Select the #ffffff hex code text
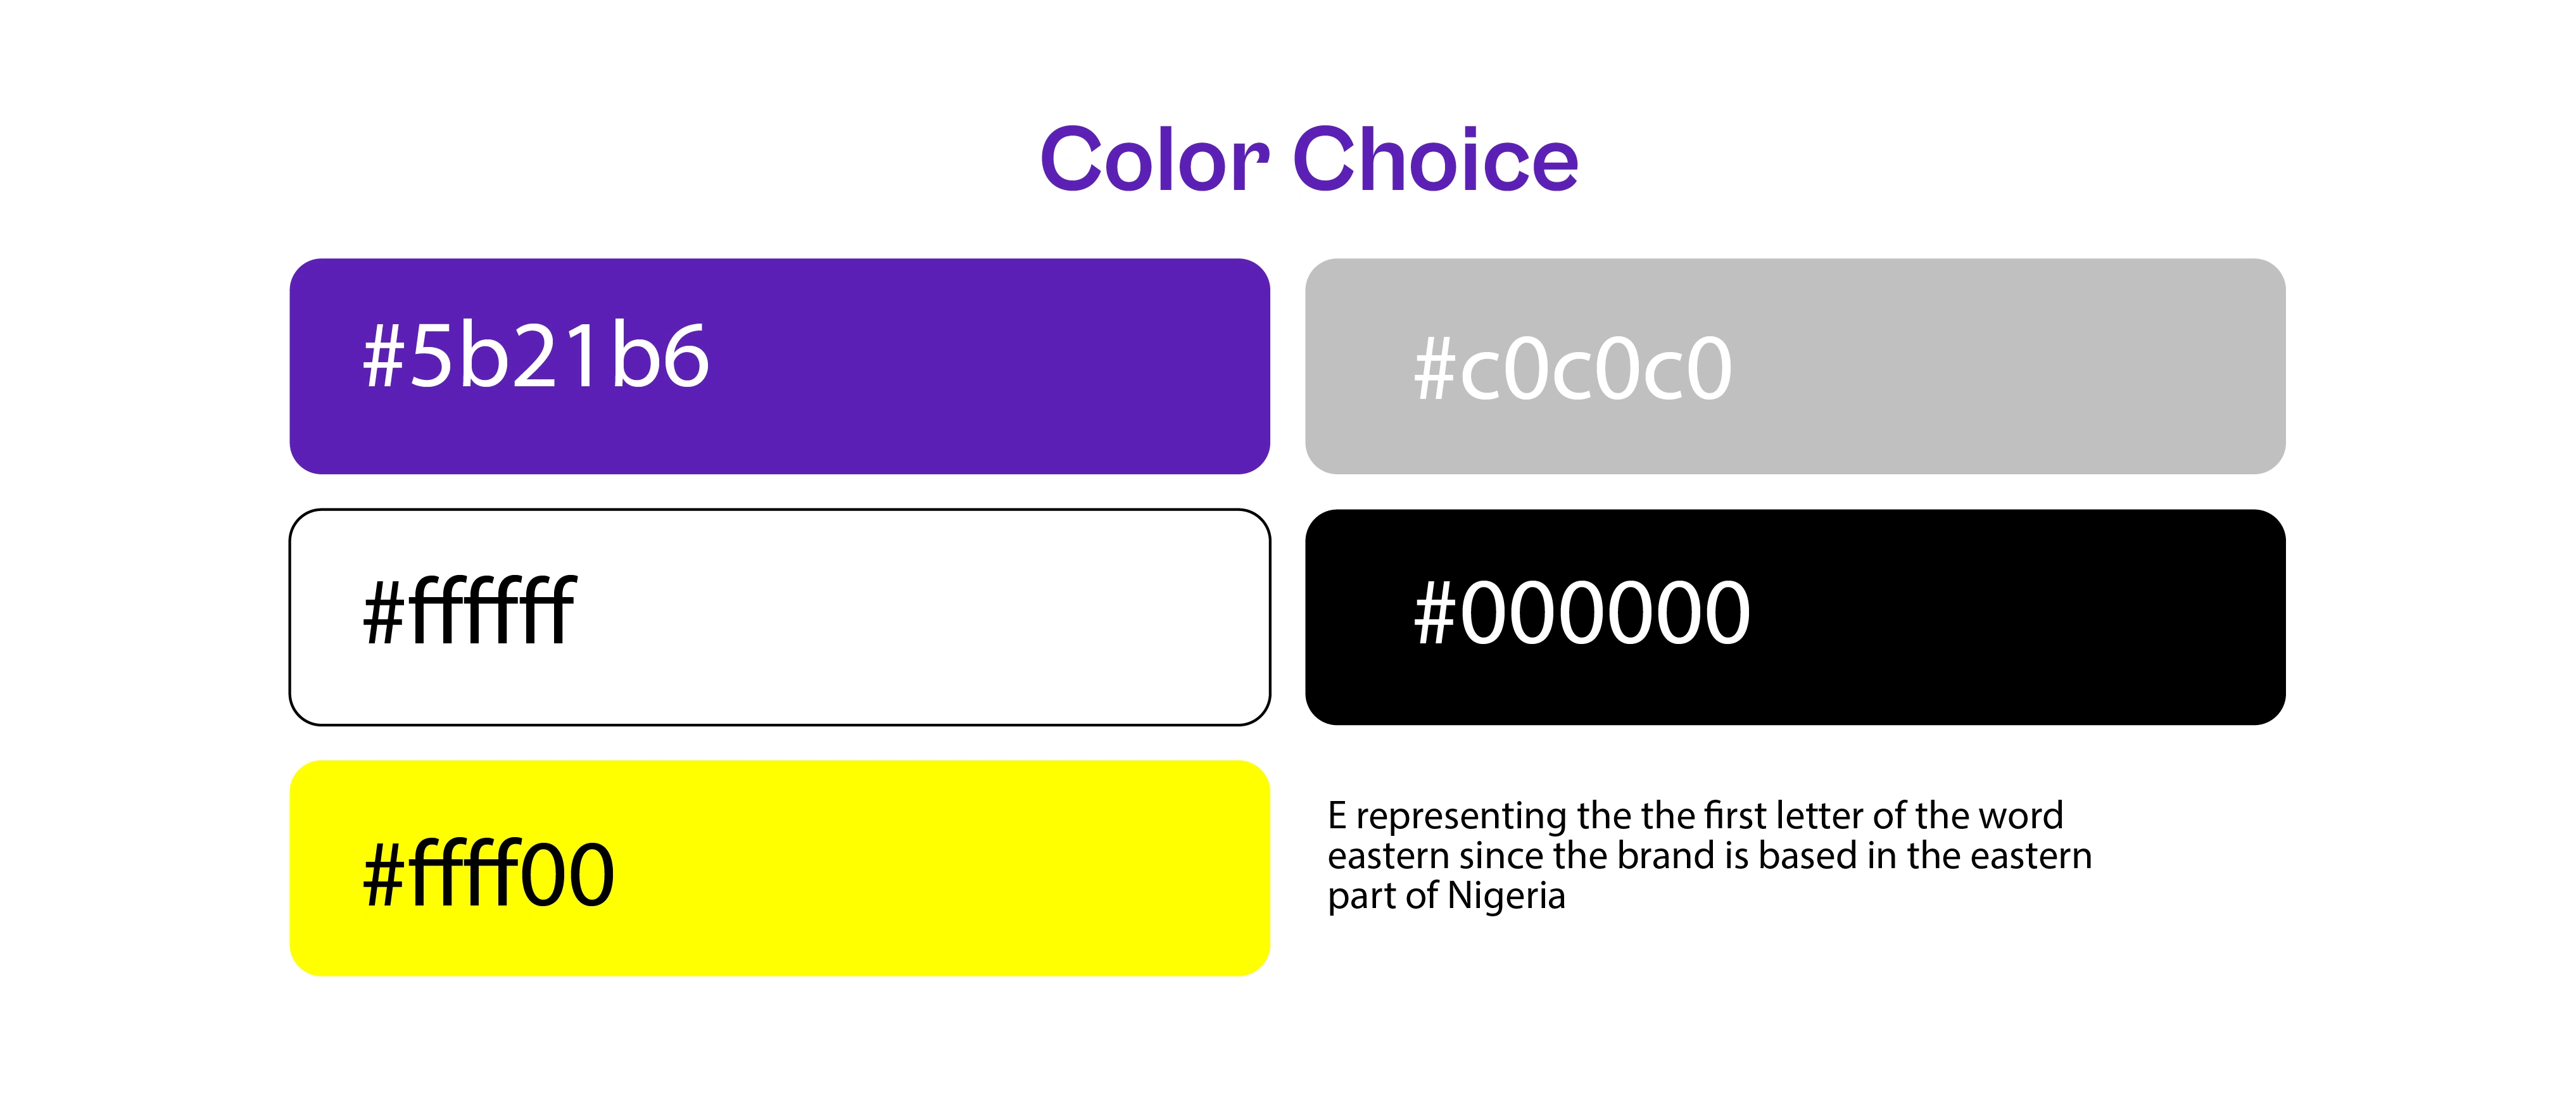This screenshot has width=2576, height=1098. tap(469, 610)
